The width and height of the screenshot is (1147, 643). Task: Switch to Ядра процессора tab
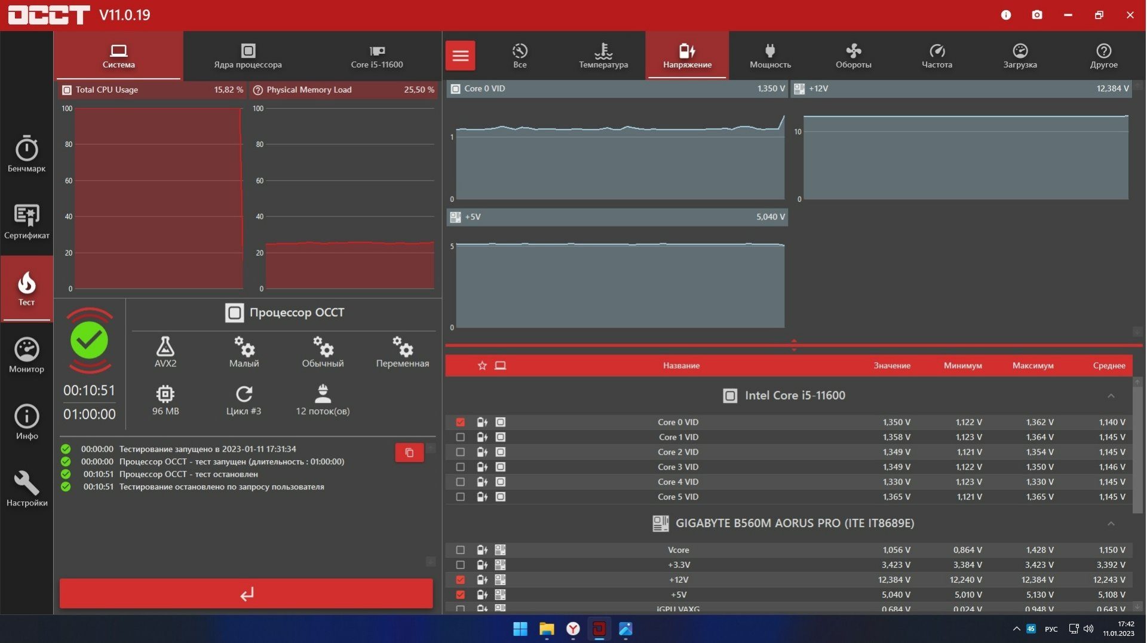pos(248,56)
